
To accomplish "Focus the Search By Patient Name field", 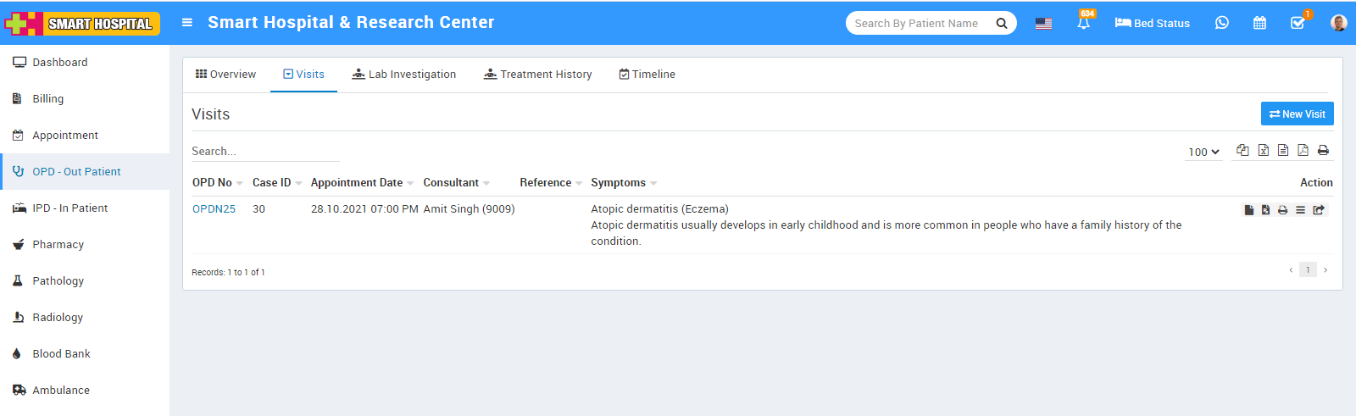I will tap(918, 24).
